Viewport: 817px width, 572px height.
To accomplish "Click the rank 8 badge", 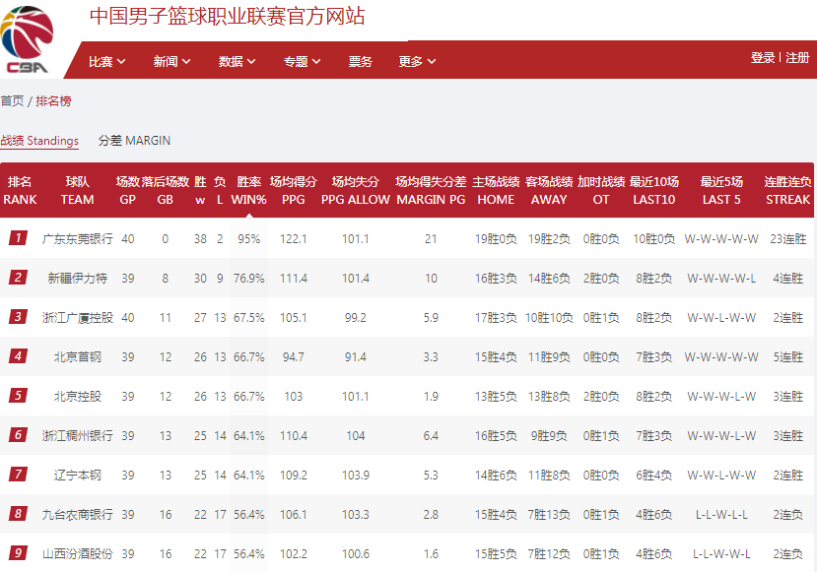I will tap(19, 514).
